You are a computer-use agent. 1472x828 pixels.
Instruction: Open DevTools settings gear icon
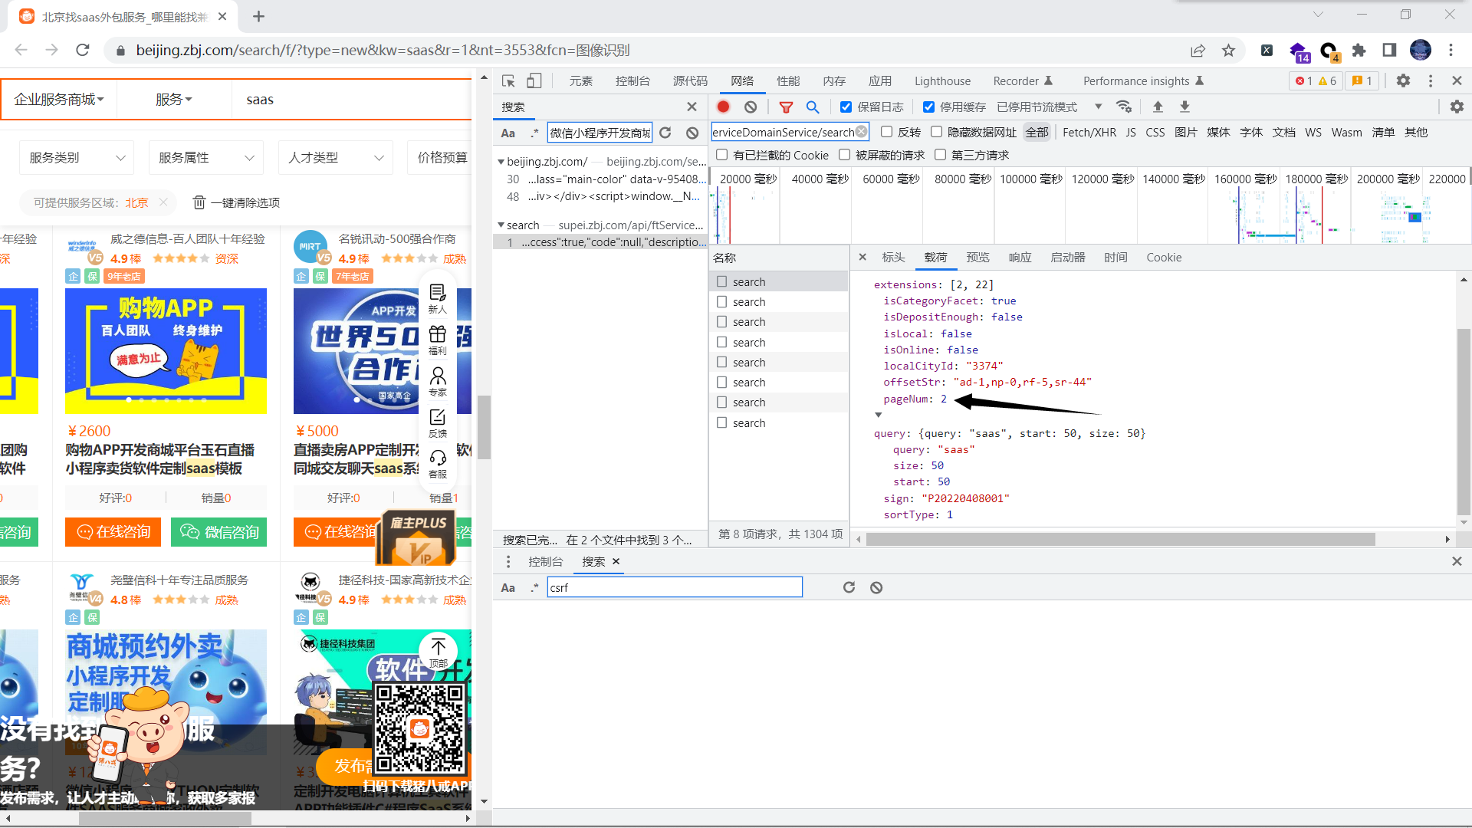1403,80
